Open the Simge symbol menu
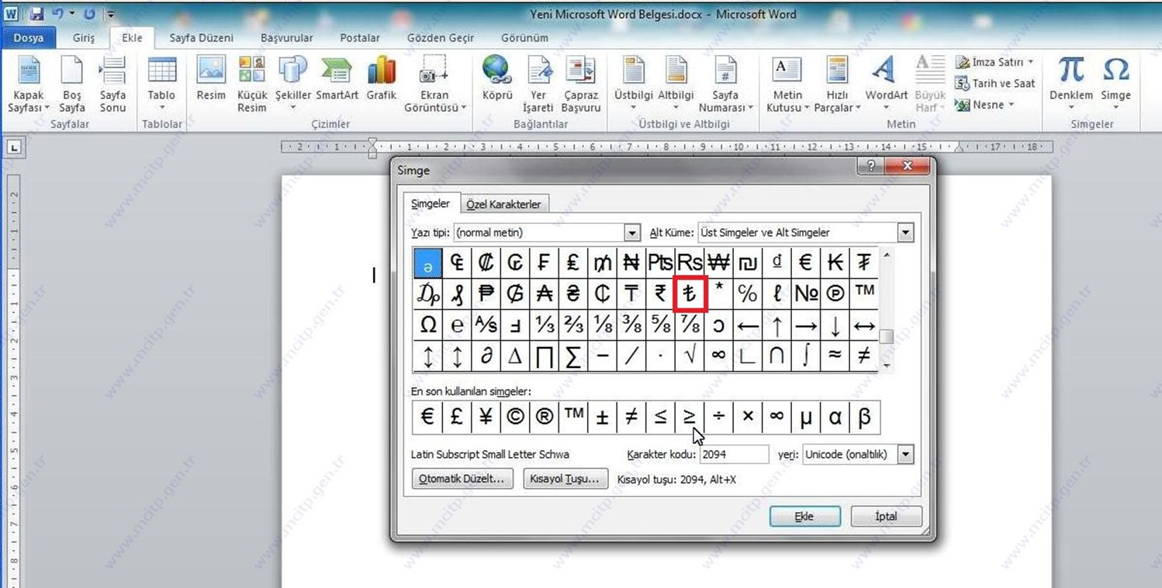The image size is (1162, 588). (x=1115, y=84)
